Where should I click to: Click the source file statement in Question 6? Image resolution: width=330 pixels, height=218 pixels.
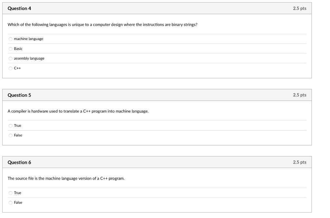66,178
